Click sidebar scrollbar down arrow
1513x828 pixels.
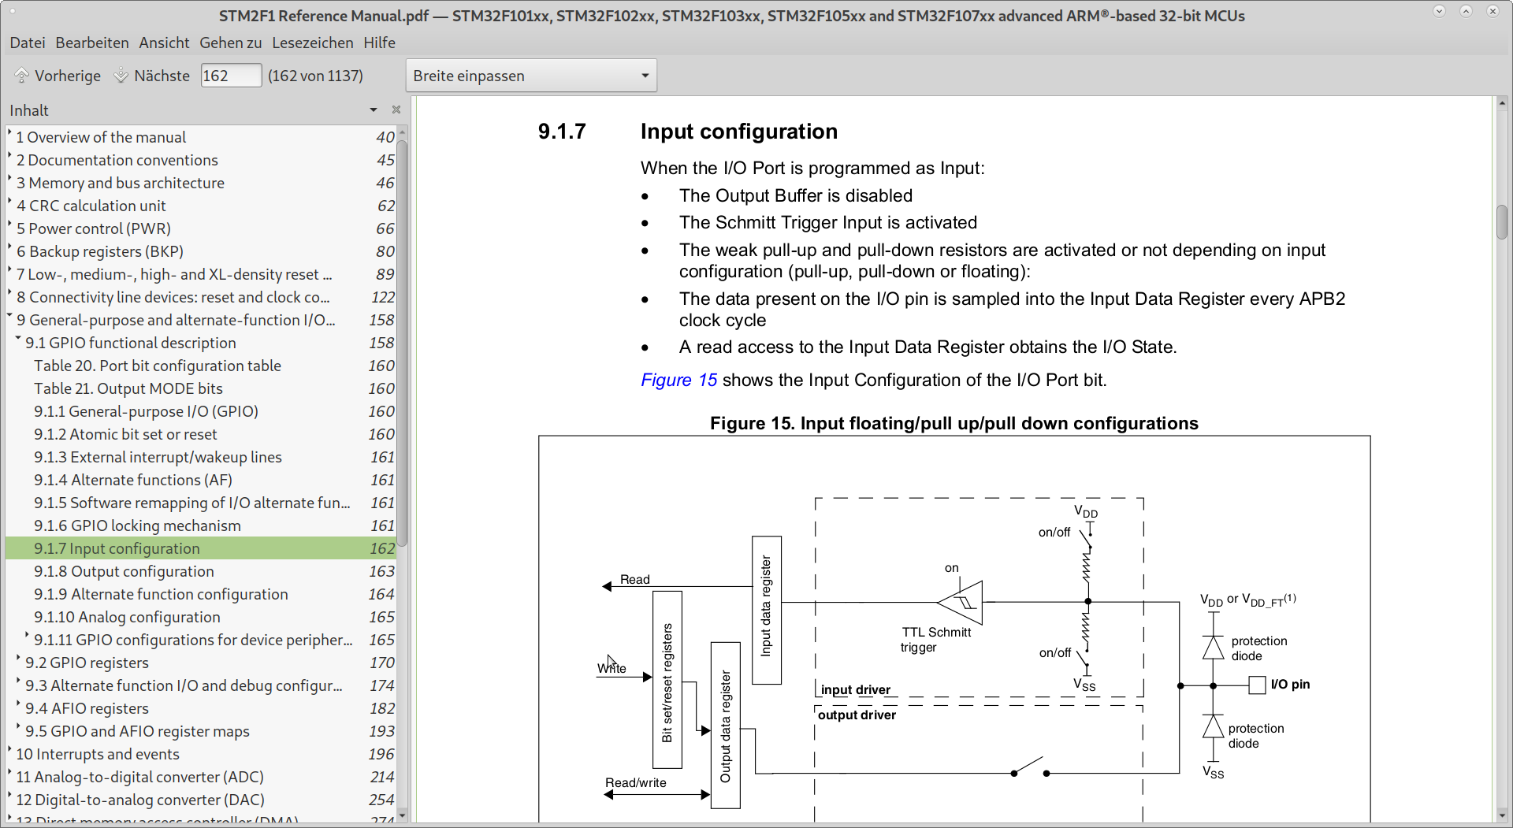tap(402, 815)
